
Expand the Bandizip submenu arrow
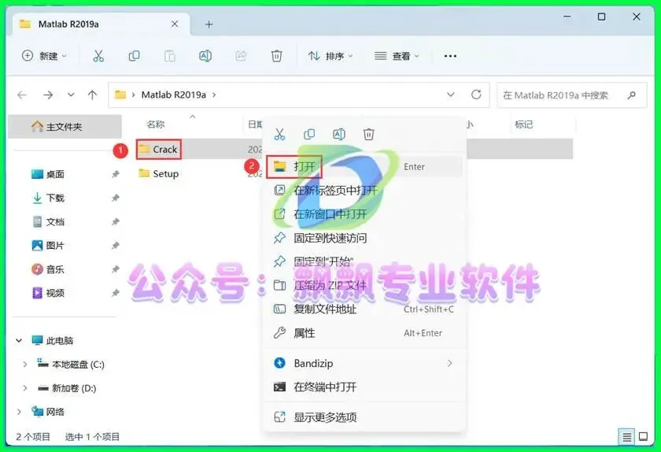point(450,363)
